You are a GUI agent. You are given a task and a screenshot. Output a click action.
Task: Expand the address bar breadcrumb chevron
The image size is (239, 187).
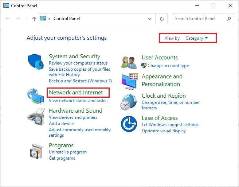click(x=49, y=19)
